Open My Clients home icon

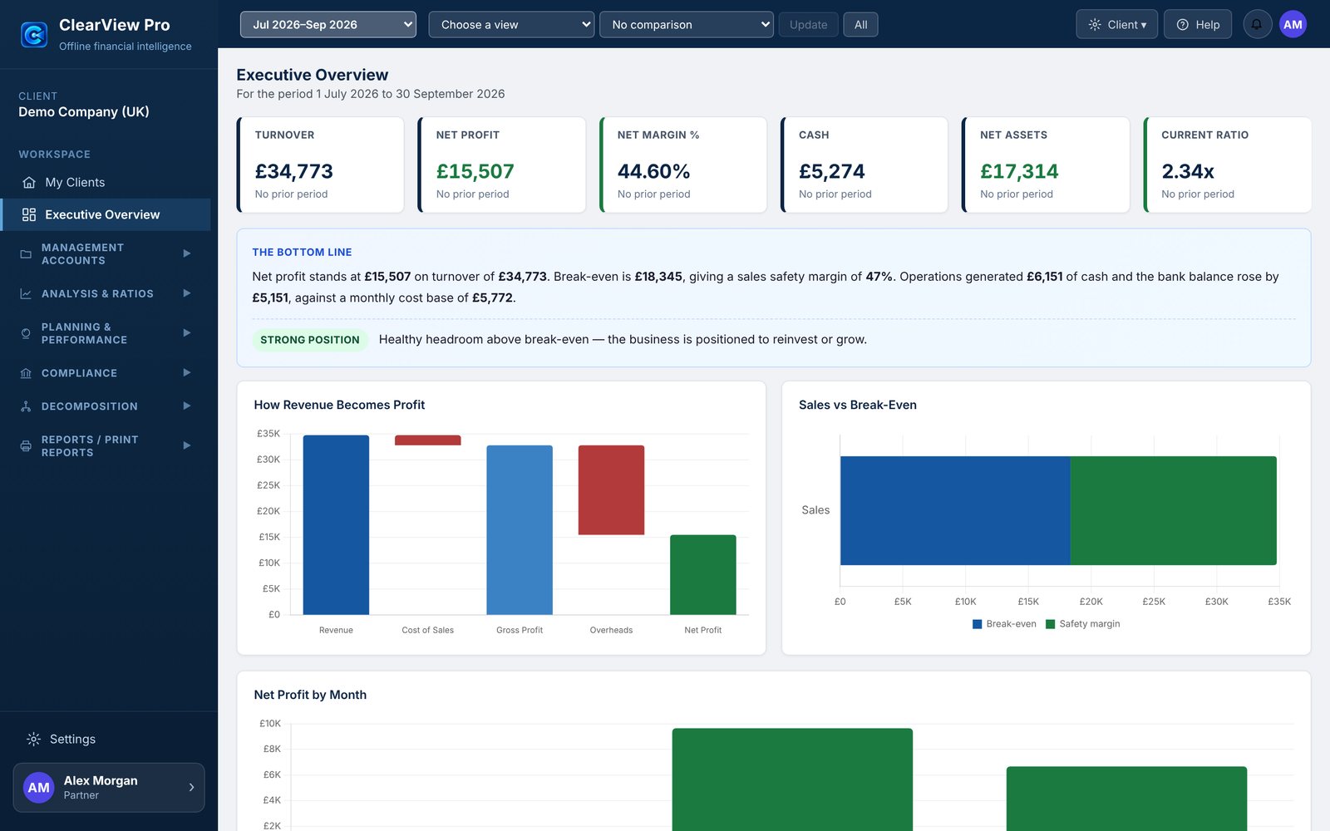[x=29, y=182]
